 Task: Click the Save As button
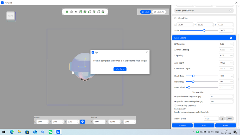[x=159, y=12]
